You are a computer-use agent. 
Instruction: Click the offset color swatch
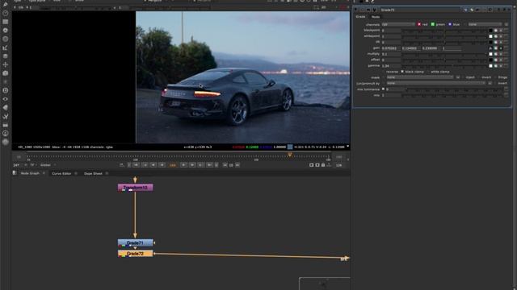tap(490, 60)
